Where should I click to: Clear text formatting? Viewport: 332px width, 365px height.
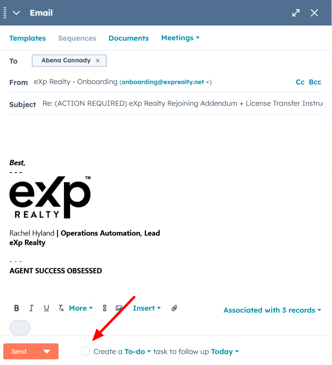click(61, 308)
